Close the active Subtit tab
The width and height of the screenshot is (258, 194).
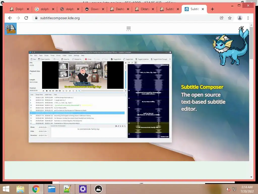(203, 9)
